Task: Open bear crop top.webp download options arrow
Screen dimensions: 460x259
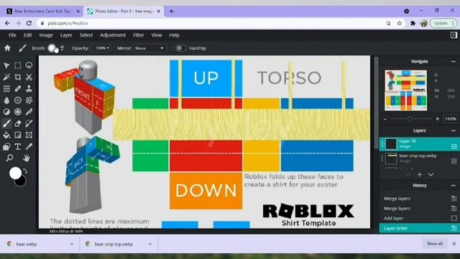Action: pyautogui.click(x=150, y=244)
